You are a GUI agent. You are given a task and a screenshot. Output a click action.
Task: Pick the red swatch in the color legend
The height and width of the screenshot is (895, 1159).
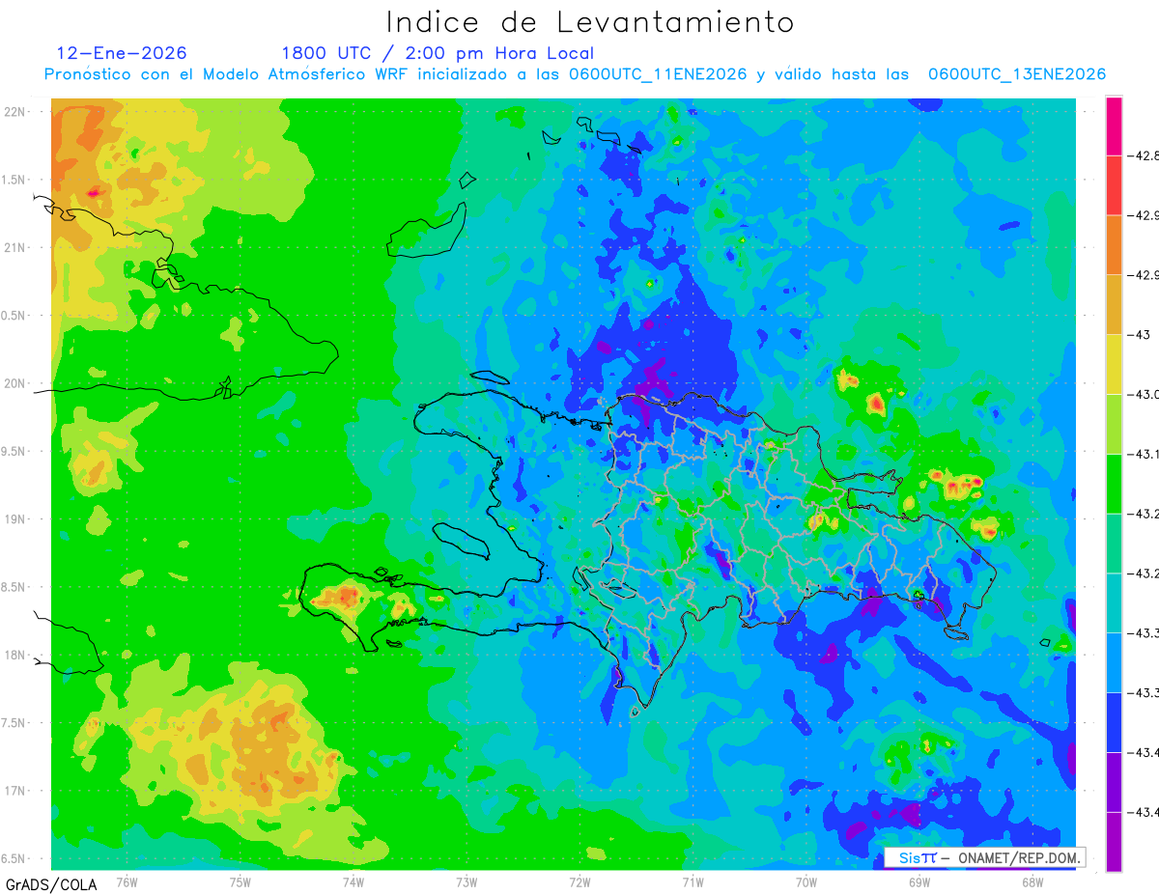tap(1114, 184)
